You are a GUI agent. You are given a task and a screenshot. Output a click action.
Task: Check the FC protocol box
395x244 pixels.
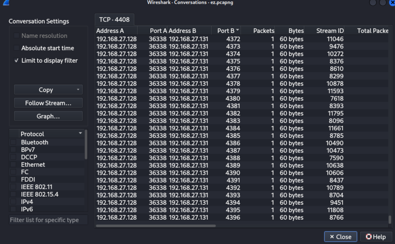click(x=13, y=172)
